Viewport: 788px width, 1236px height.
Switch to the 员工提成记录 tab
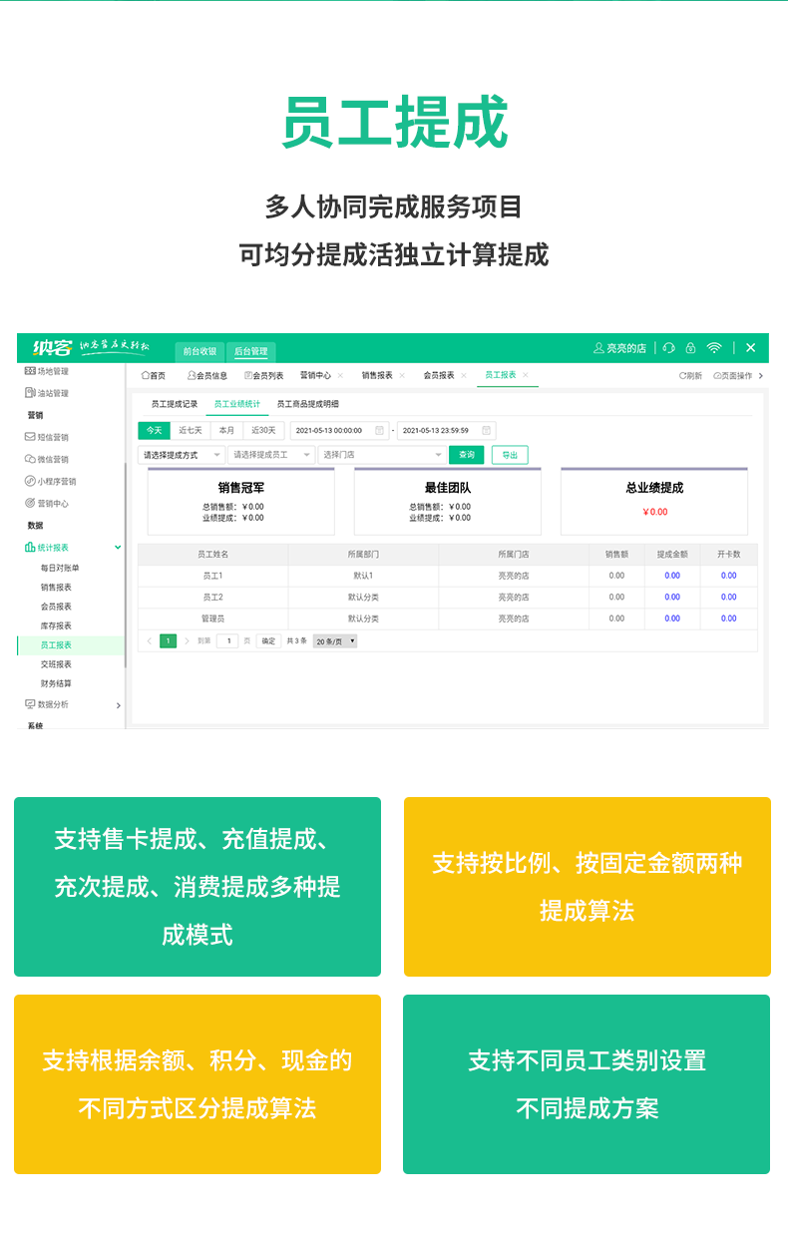click(175, 404)
